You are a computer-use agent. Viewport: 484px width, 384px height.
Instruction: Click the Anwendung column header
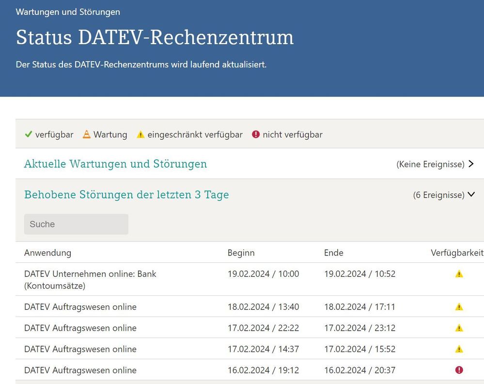tap(47, 253)
